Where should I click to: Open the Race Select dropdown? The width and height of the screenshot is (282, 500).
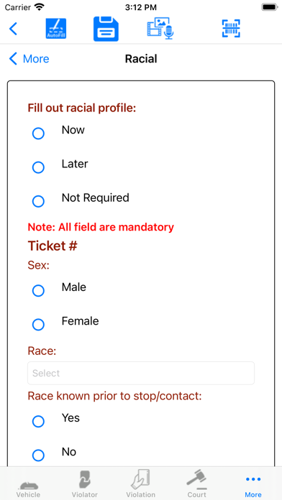pyautogui.click(x=141, y=373)
